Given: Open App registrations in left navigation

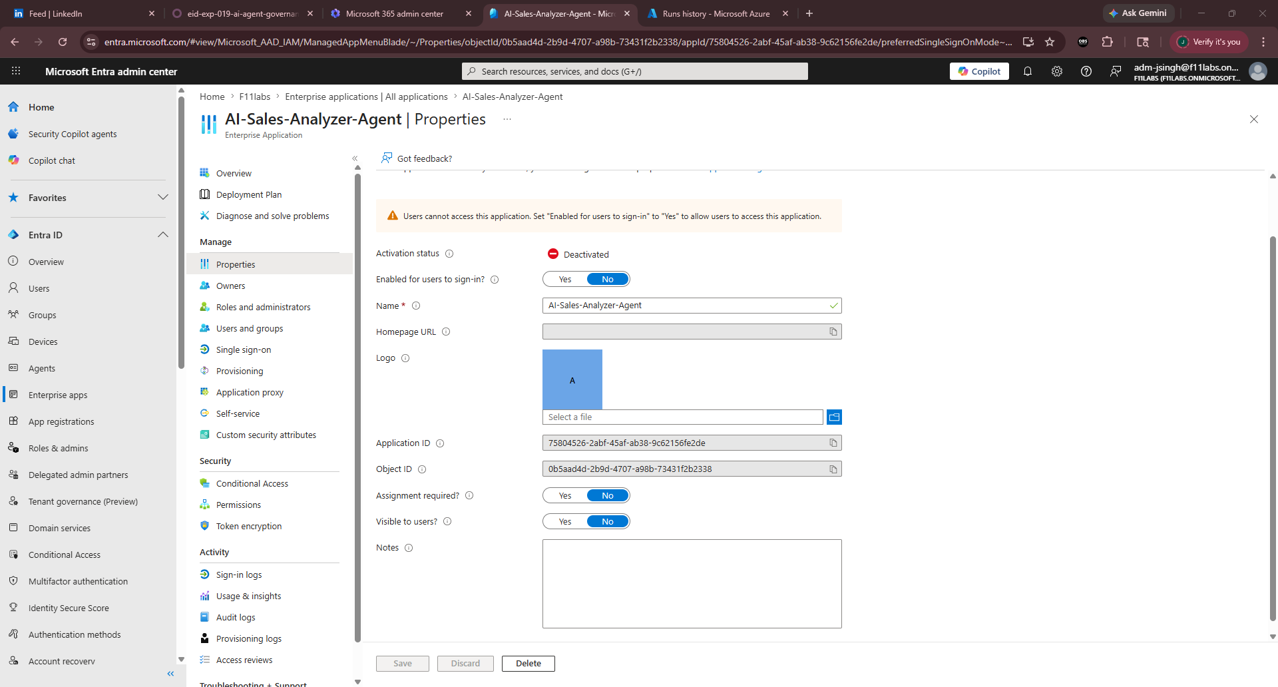Looking at the screenshot, I should [x=61, y=421].
